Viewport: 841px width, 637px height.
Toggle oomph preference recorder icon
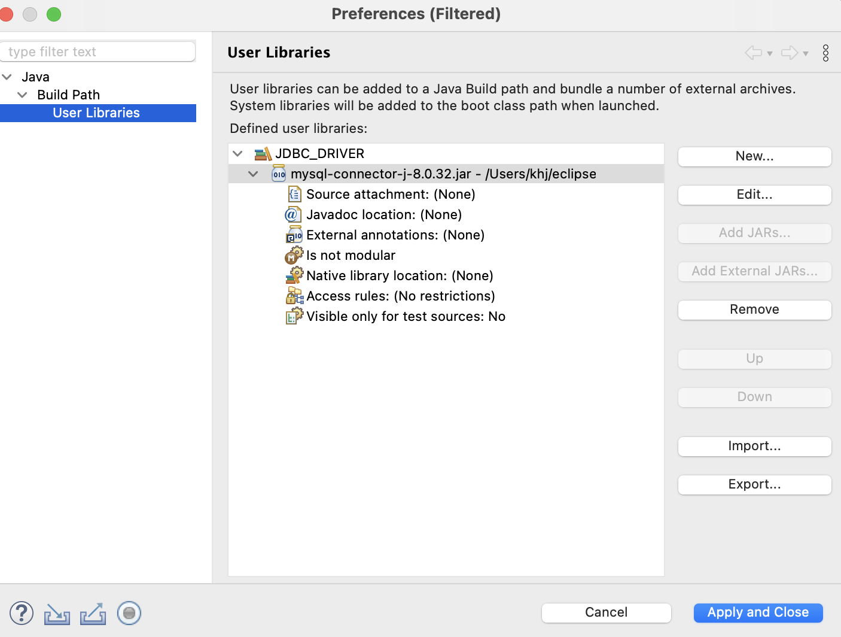tap(129, 613)
